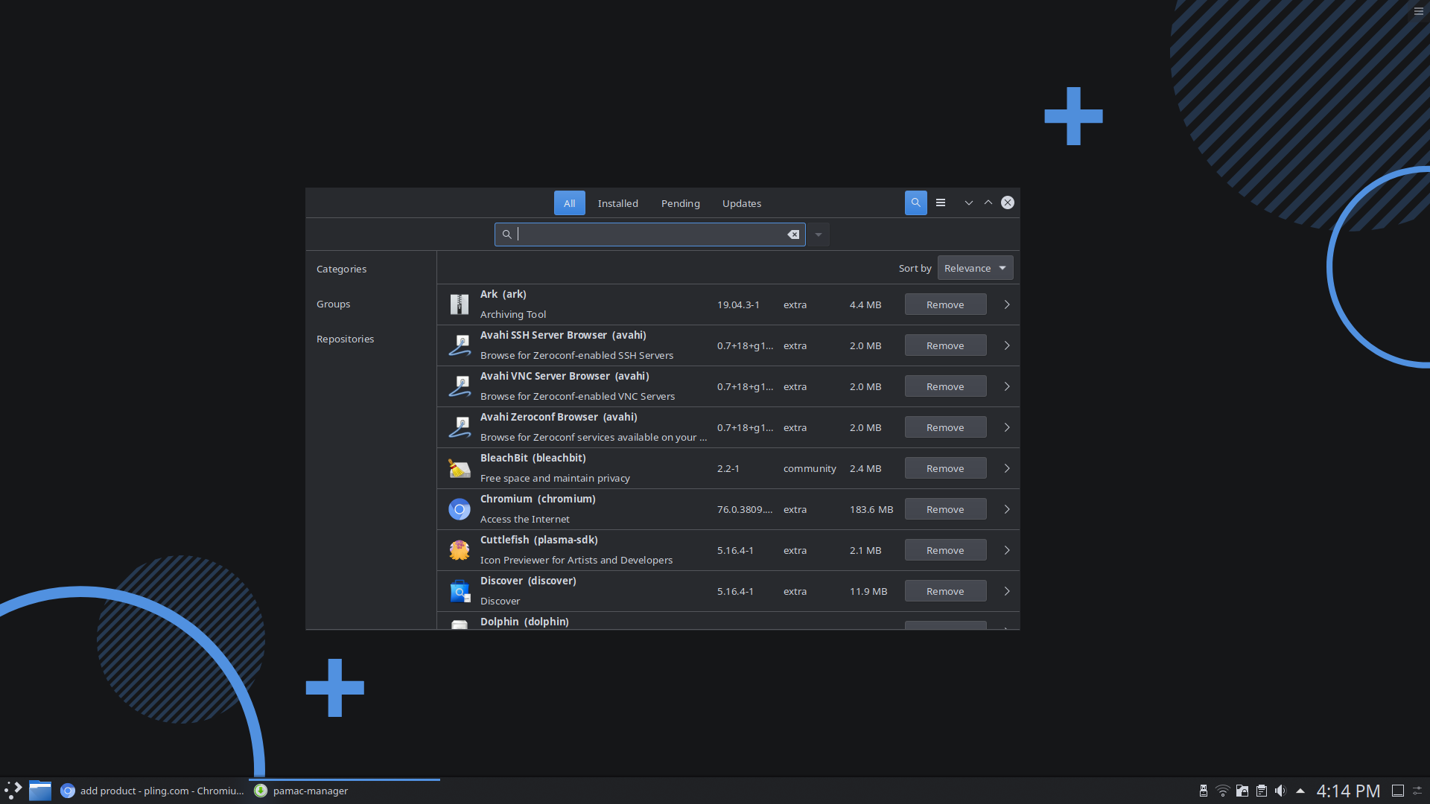Click BleachBit's community repository label
Screen dimensions: 1430x804
pos(810,468)
